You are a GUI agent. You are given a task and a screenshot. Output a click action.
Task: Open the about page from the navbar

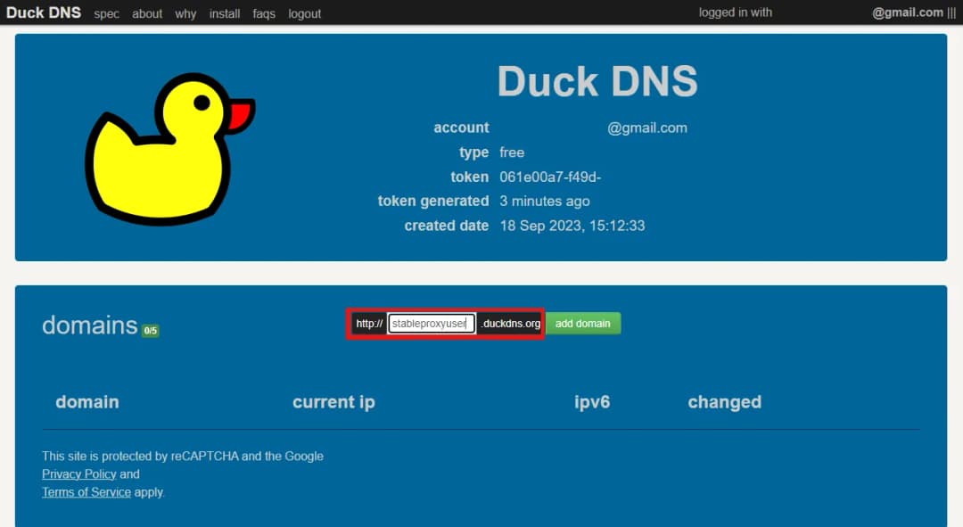click(146, 13)
